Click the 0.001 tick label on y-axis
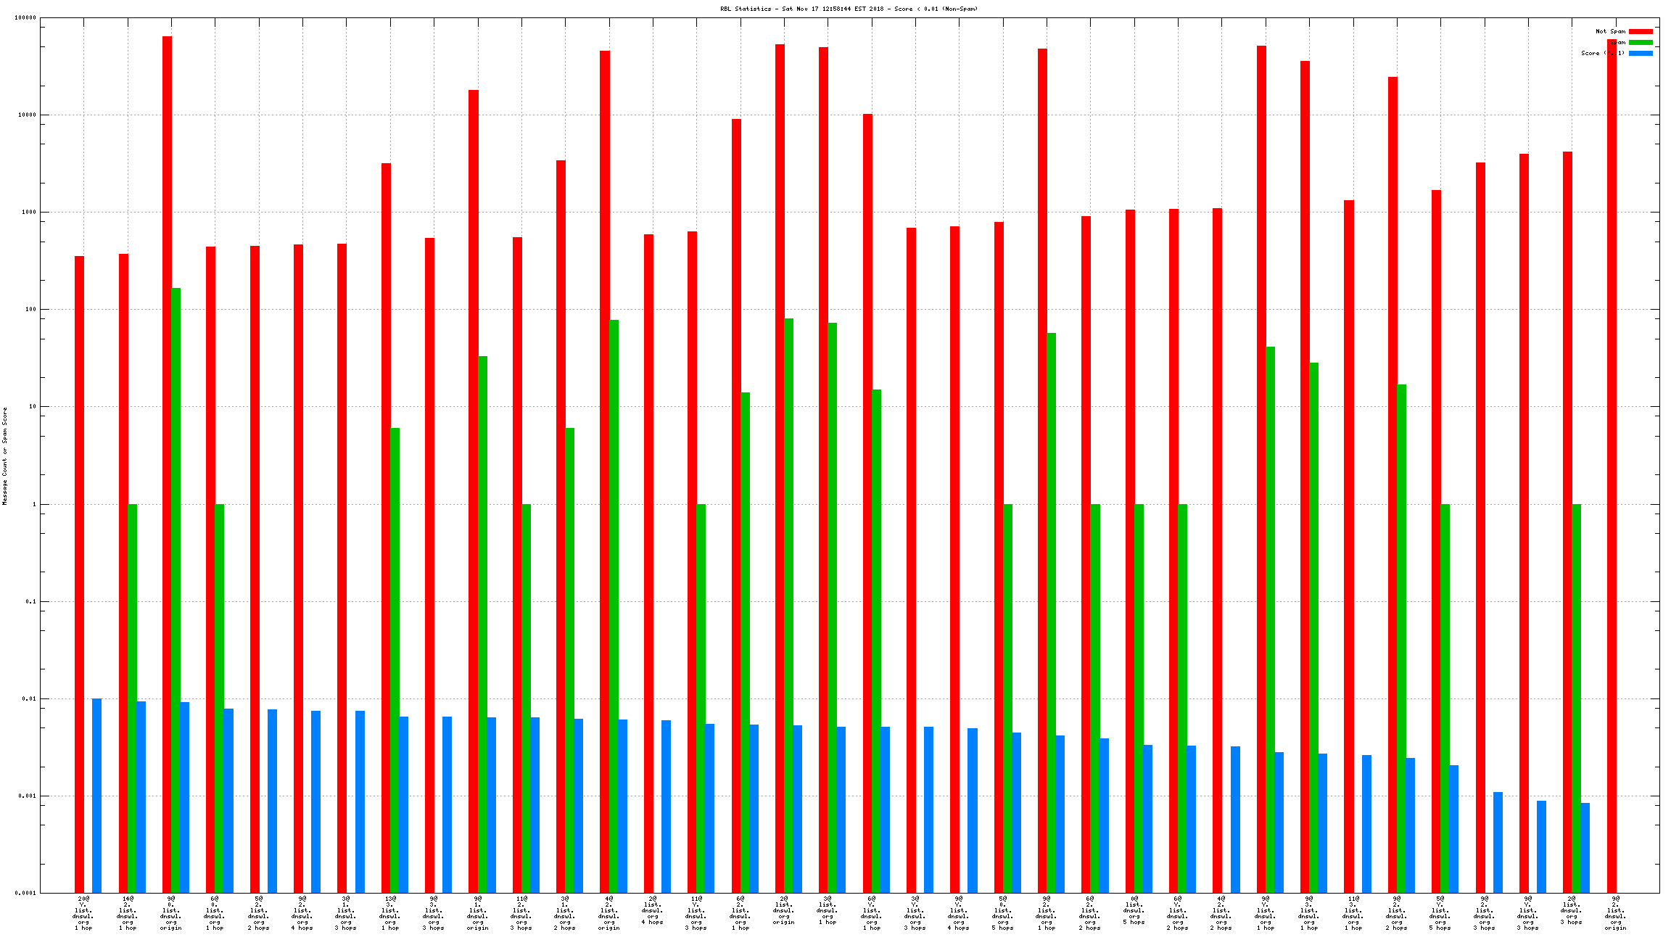Viewport: 1671px width, 940px height. pos(26,796)
